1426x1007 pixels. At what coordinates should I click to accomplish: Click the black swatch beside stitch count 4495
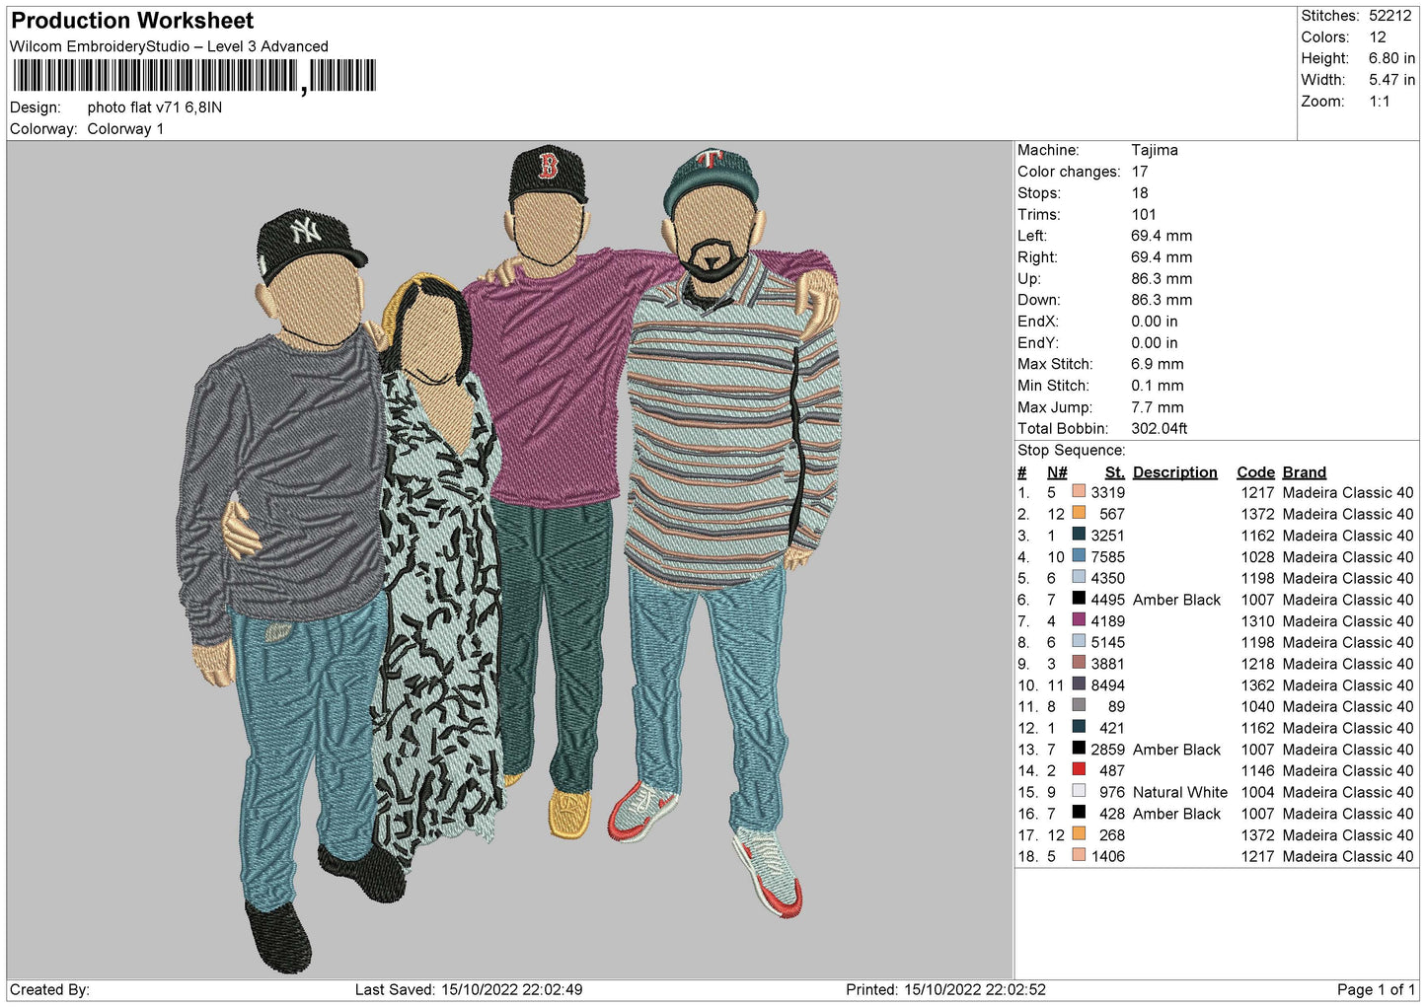pos(1079,599)
